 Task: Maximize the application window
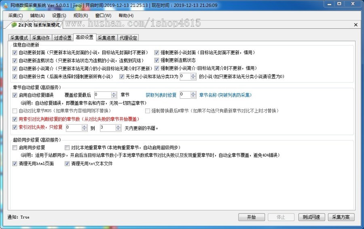[339, 4]
